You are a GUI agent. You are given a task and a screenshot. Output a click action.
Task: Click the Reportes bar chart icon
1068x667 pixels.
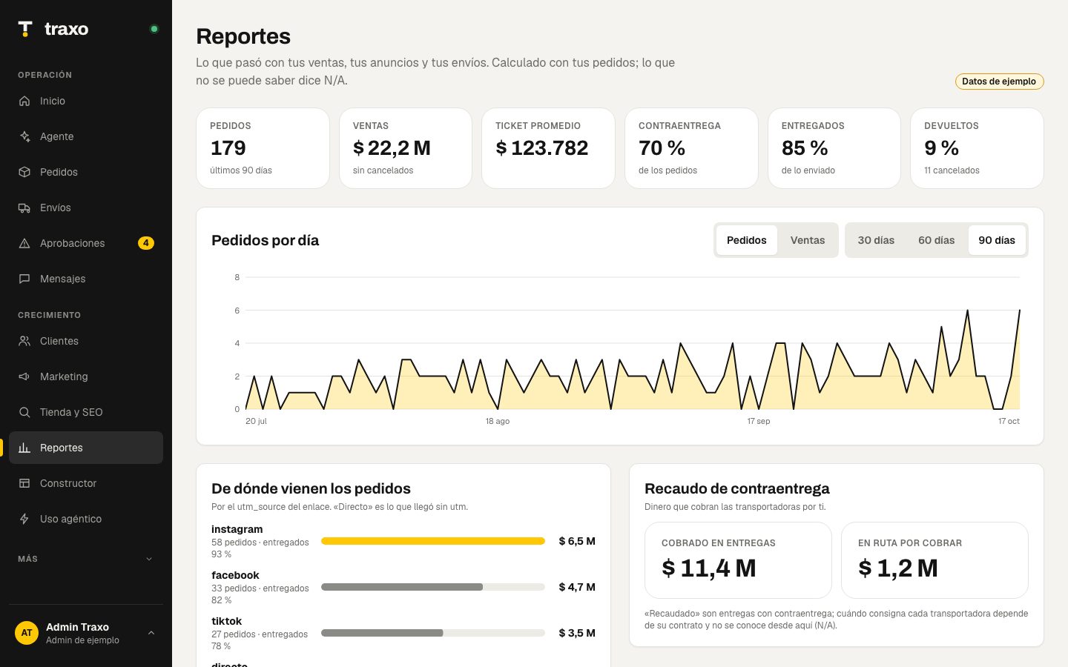click(24, 448)
